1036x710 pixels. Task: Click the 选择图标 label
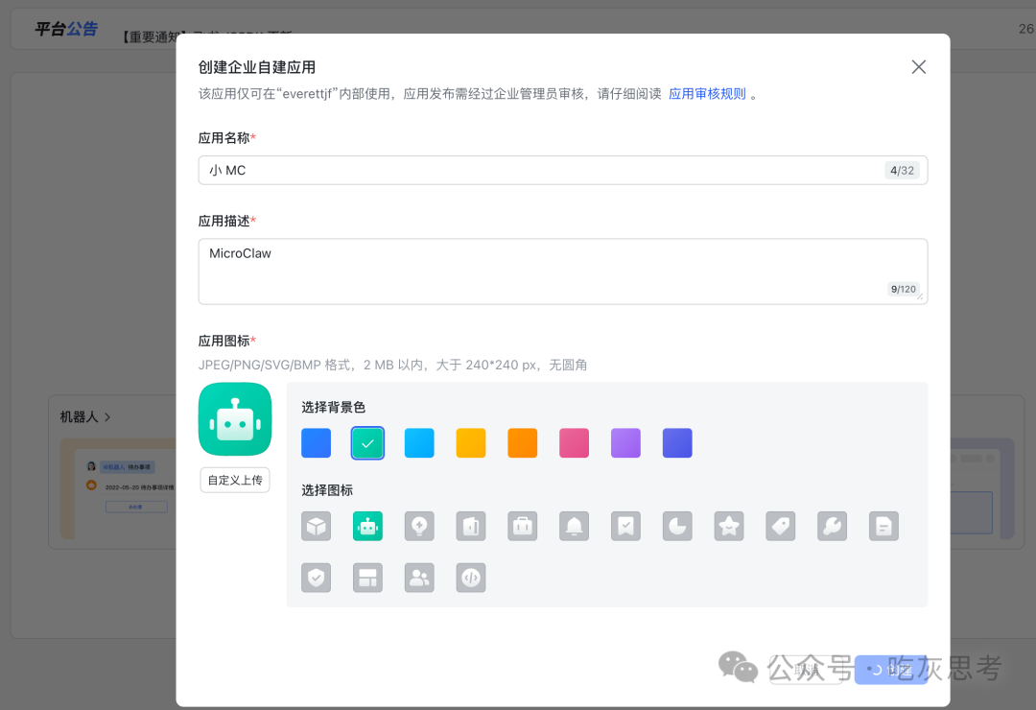pyautogui.click(x=327, y=490)
